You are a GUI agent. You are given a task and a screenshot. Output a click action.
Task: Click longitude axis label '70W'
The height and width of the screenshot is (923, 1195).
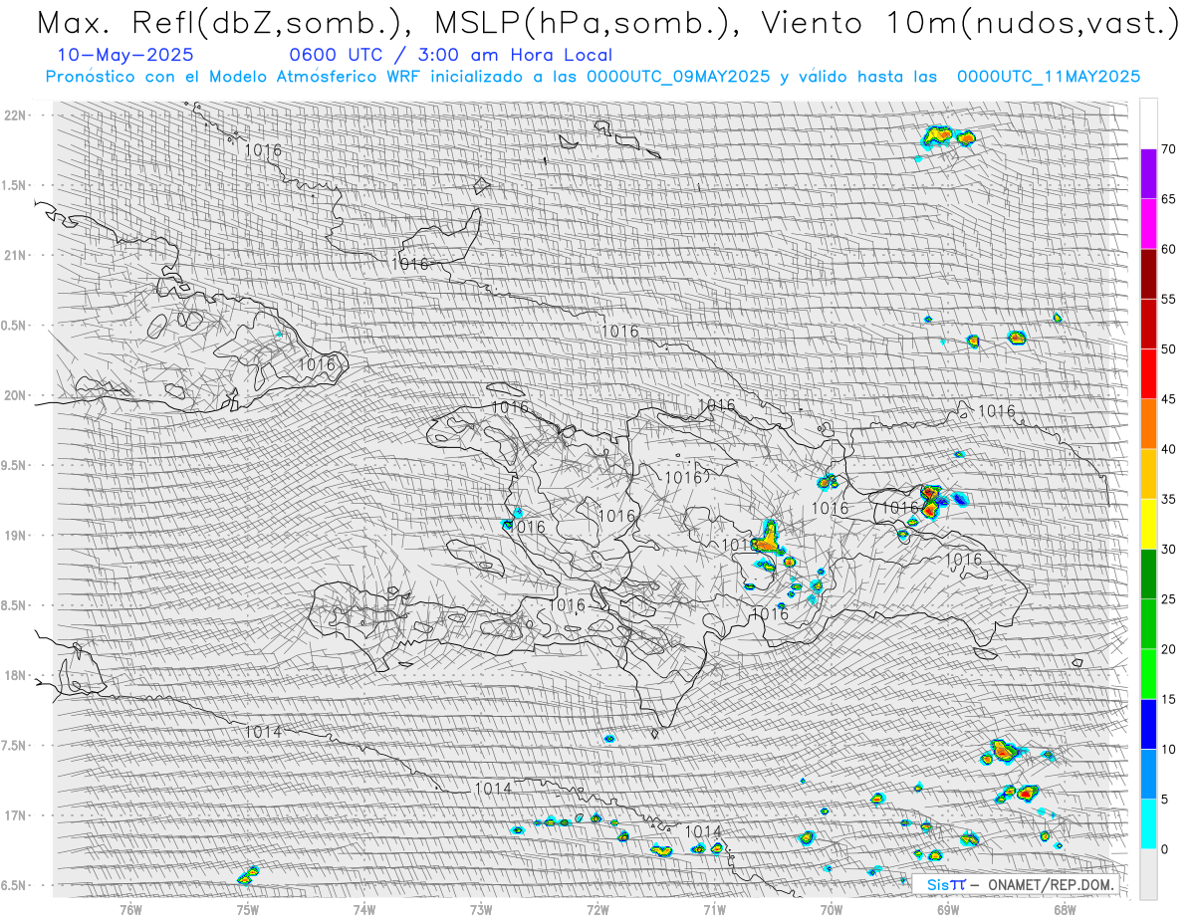[831, 909]
